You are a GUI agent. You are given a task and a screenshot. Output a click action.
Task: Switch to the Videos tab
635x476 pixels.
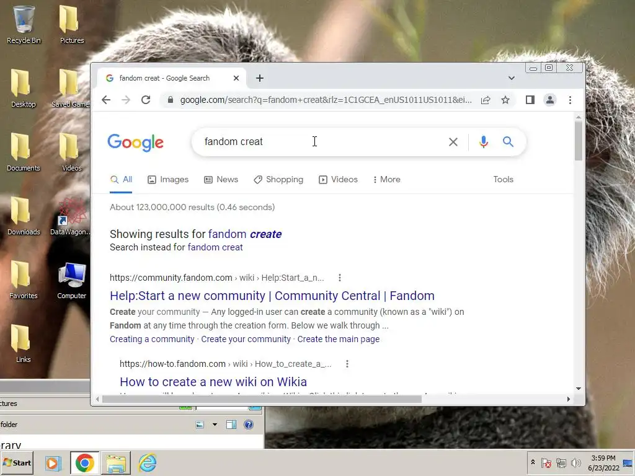(338, 179)
